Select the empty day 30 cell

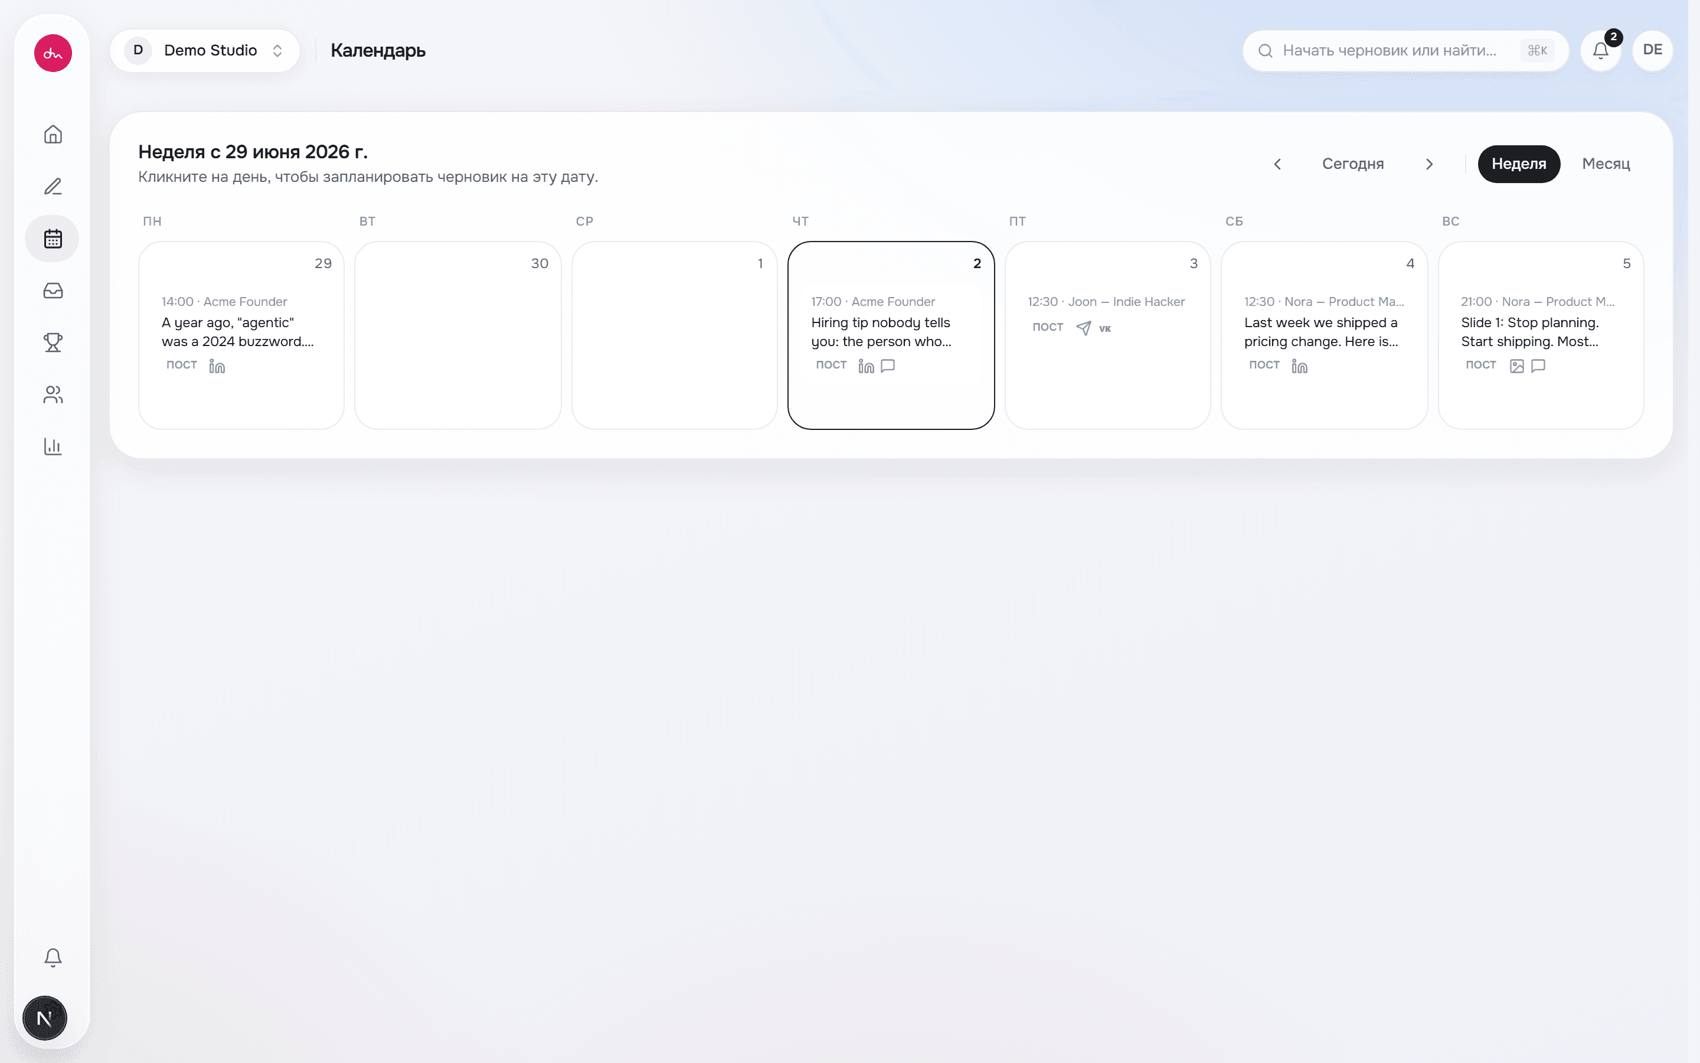[458, 335]
